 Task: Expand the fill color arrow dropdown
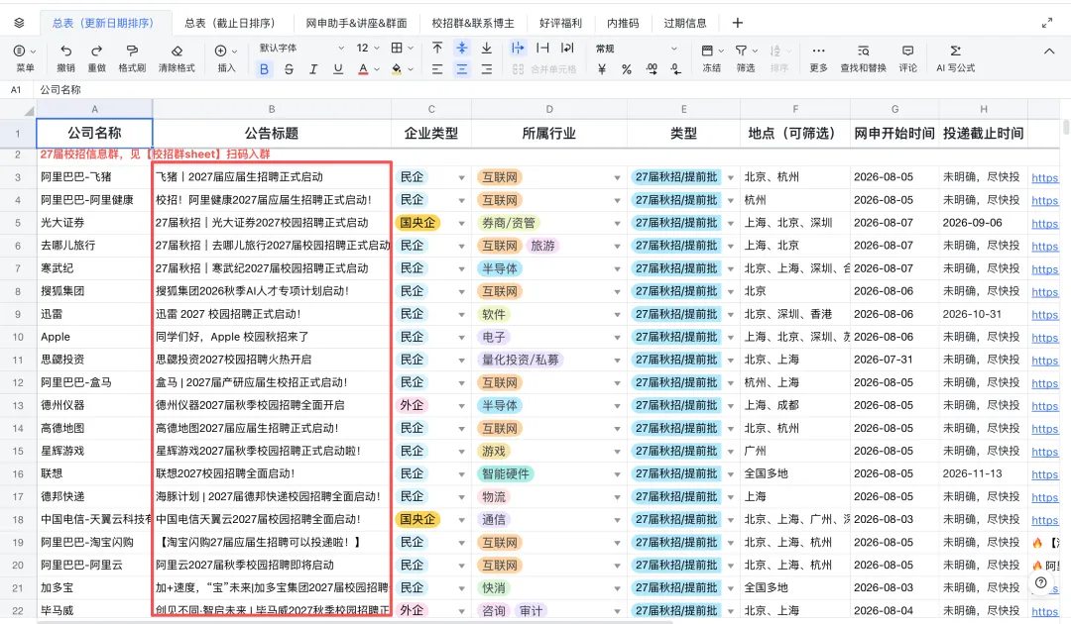pos(411,69)
